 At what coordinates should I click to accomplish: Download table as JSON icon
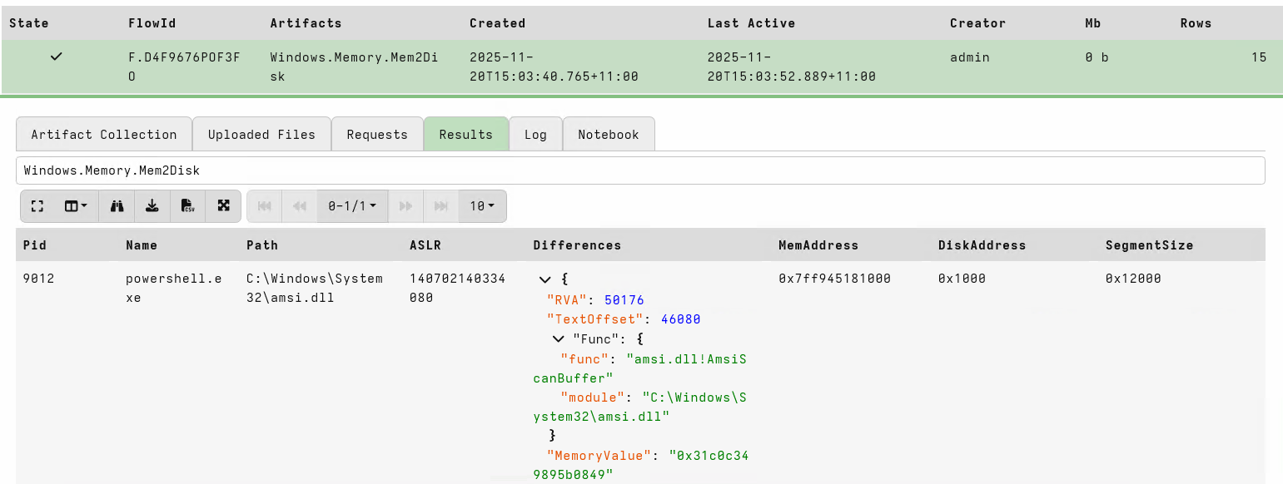[x=152, y=206]
